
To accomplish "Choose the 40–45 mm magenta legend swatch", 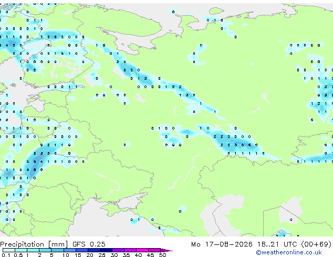I will click(142, 250).
